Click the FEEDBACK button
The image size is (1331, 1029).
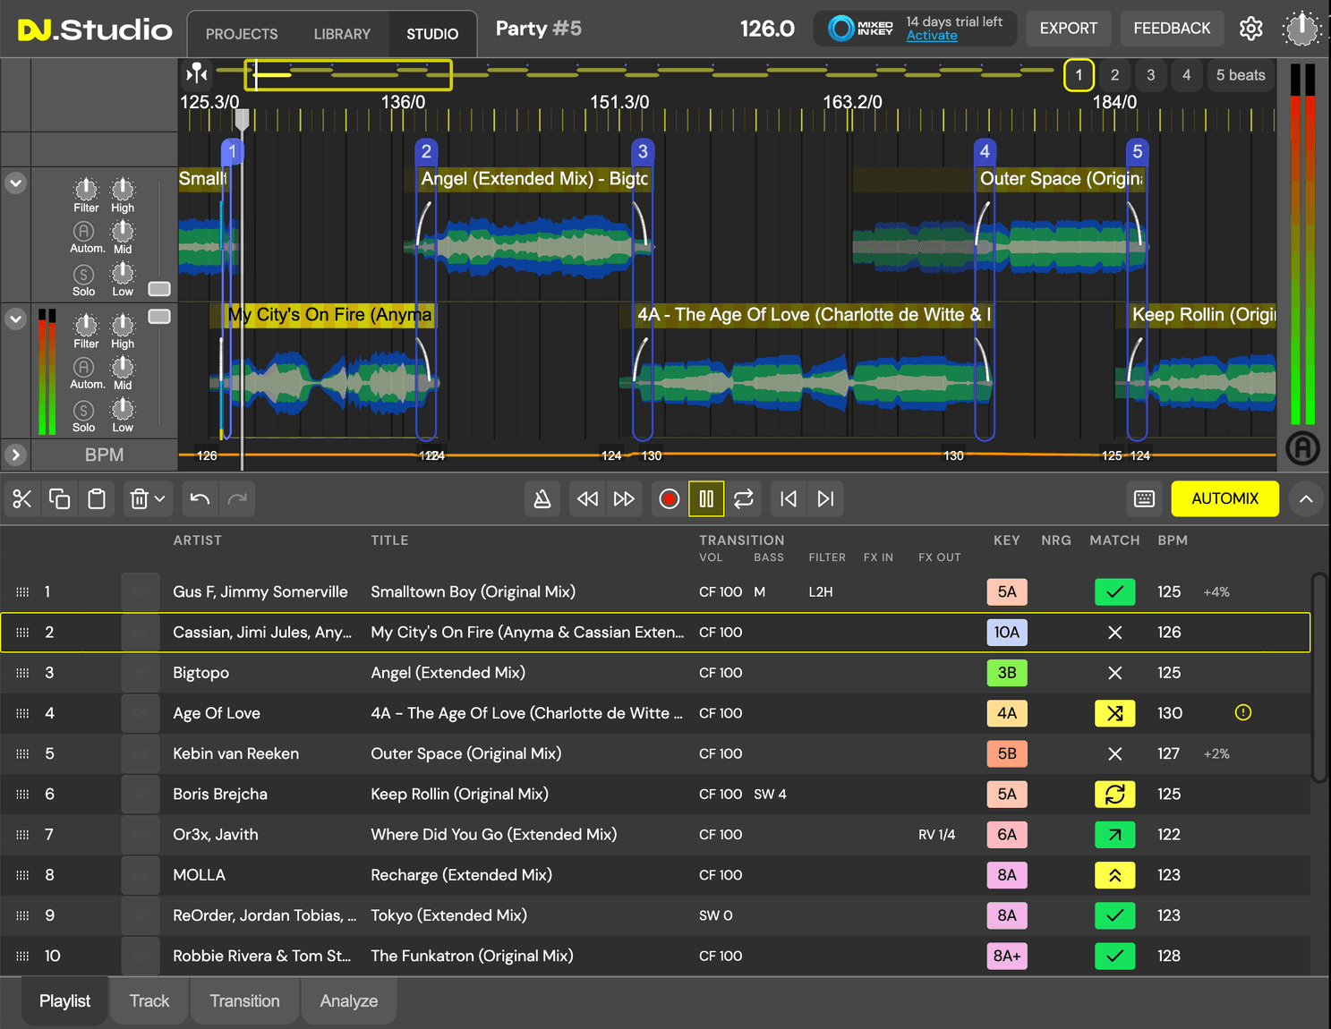1172,29
